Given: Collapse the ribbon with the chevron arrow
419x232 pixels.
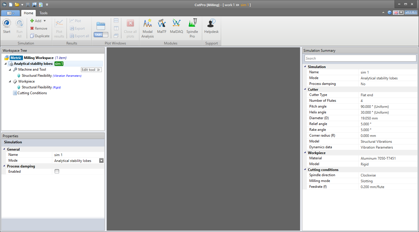Looking at the screenshot, I should [x=384, y=13].
